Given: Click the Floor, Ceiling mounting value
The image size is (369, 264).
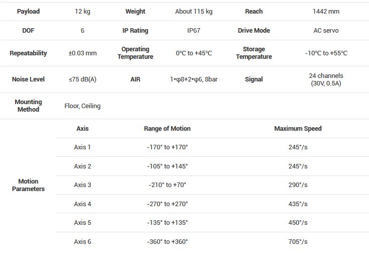Looking at the screenshot, I should (x=82, y=106).
